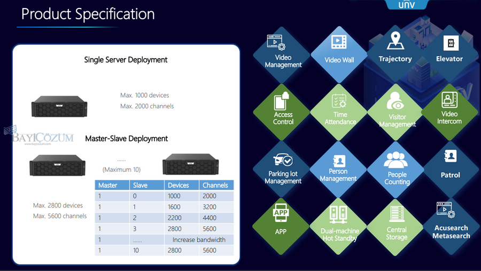Select the Channels column header
The image size is (481, 271).
[x=216, y=185]
